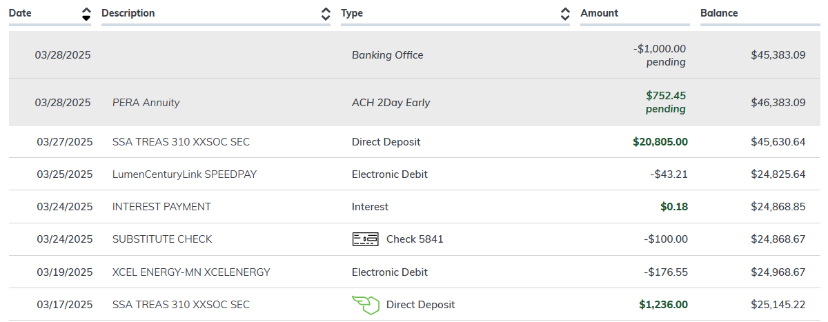
Task: Click the Balance column header
Action: [x=719, y=13]
